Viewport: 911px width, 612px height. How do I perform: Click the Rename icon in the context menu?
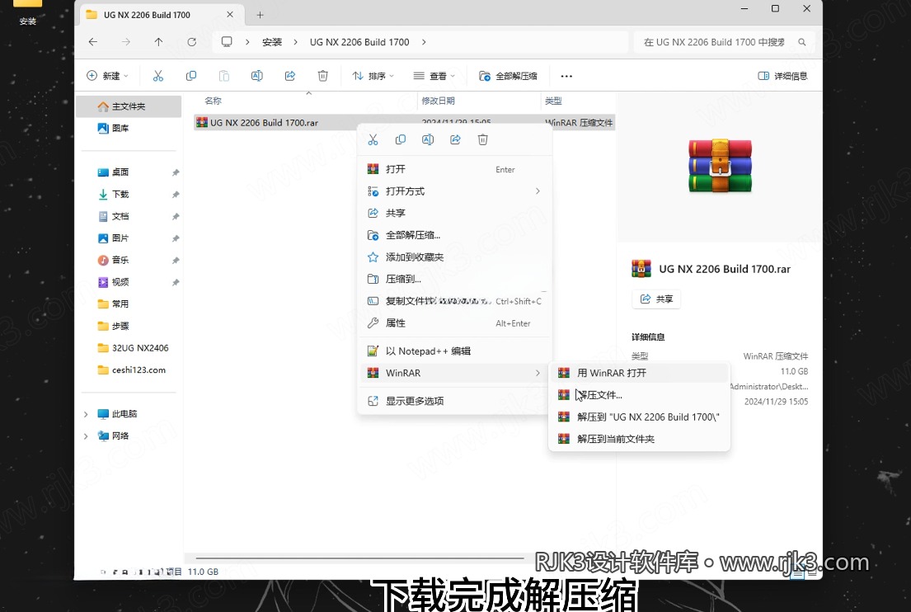428,139
